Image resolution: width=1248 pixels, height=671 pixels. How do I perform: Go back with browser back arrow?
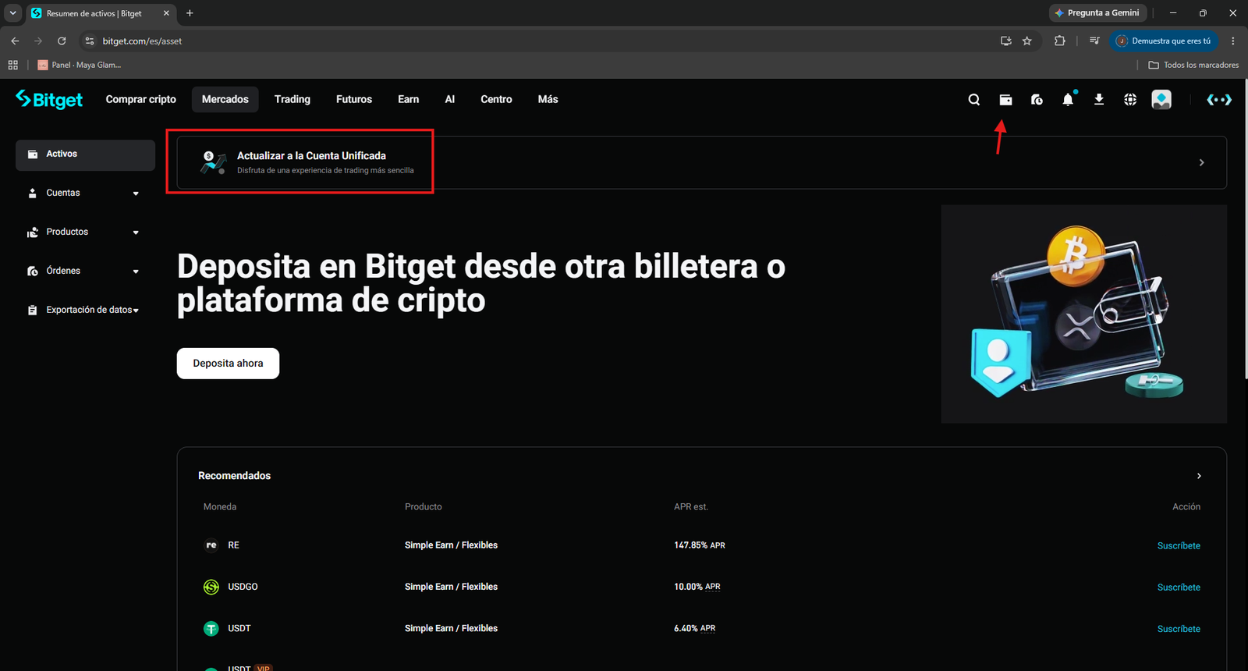(x=15, y=41)
